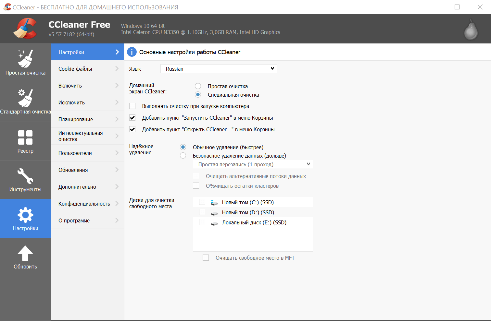Viewport: 491px width, 321px height.
Task: Tick the checkbox for Новый том (C:) drive
Action: (x=202, y=202)
